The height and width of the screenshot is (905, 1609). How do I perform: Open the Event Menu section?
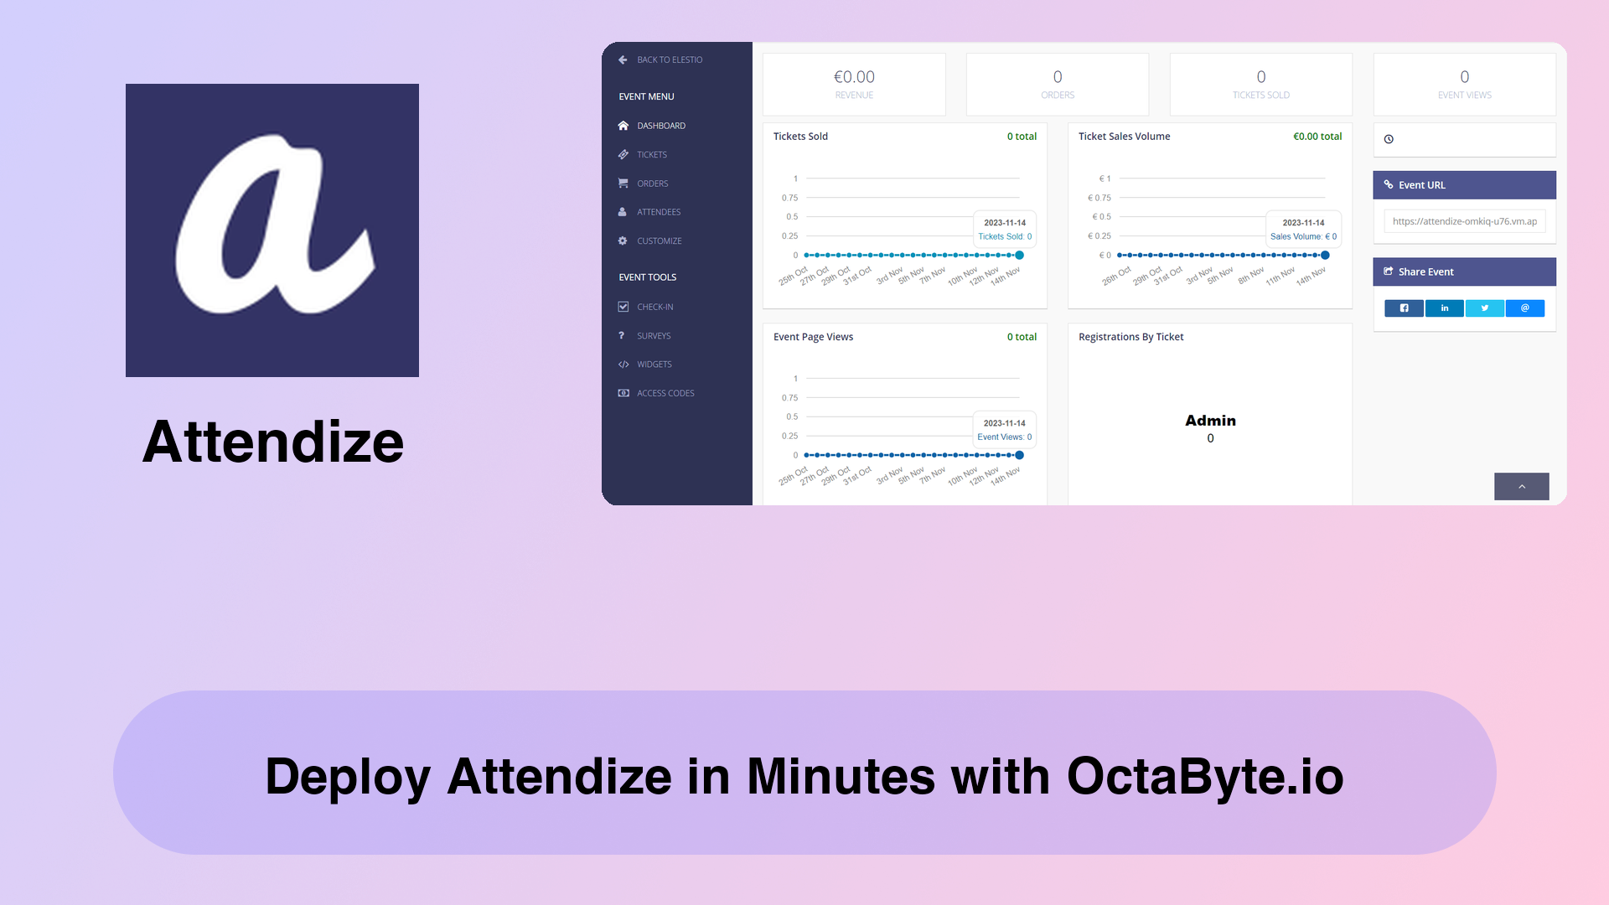pyautogui.click(x=646, y=95)
